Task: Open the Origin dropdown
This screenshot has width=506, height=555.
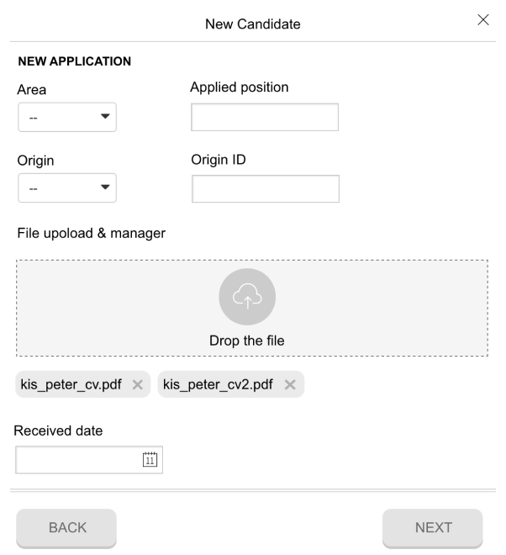Action: pos(67,188)
